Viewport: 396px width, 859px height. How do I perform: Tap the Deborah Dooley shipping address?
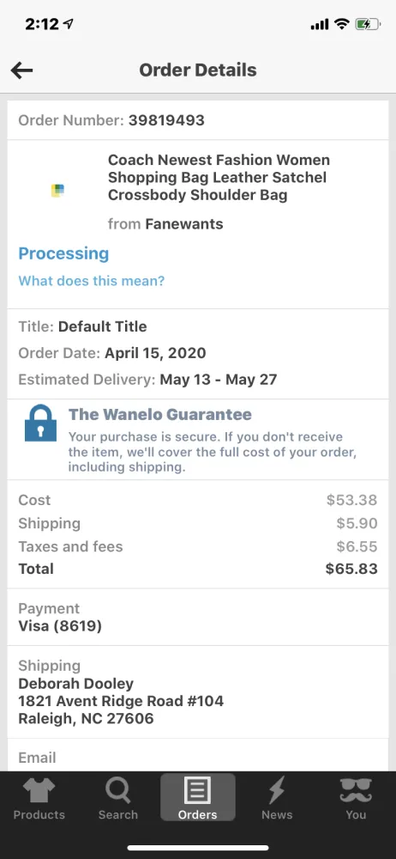pos(121,701)
